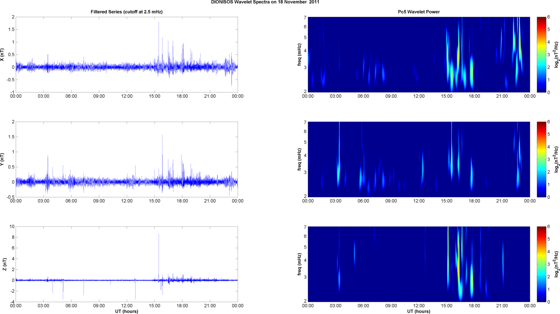This screenshot has width=560, height=314.
Task: Select the "Filtered Series (cutoff at 2.5 mHz)" title
Action: pyautogui.click(x=127, y=12)
